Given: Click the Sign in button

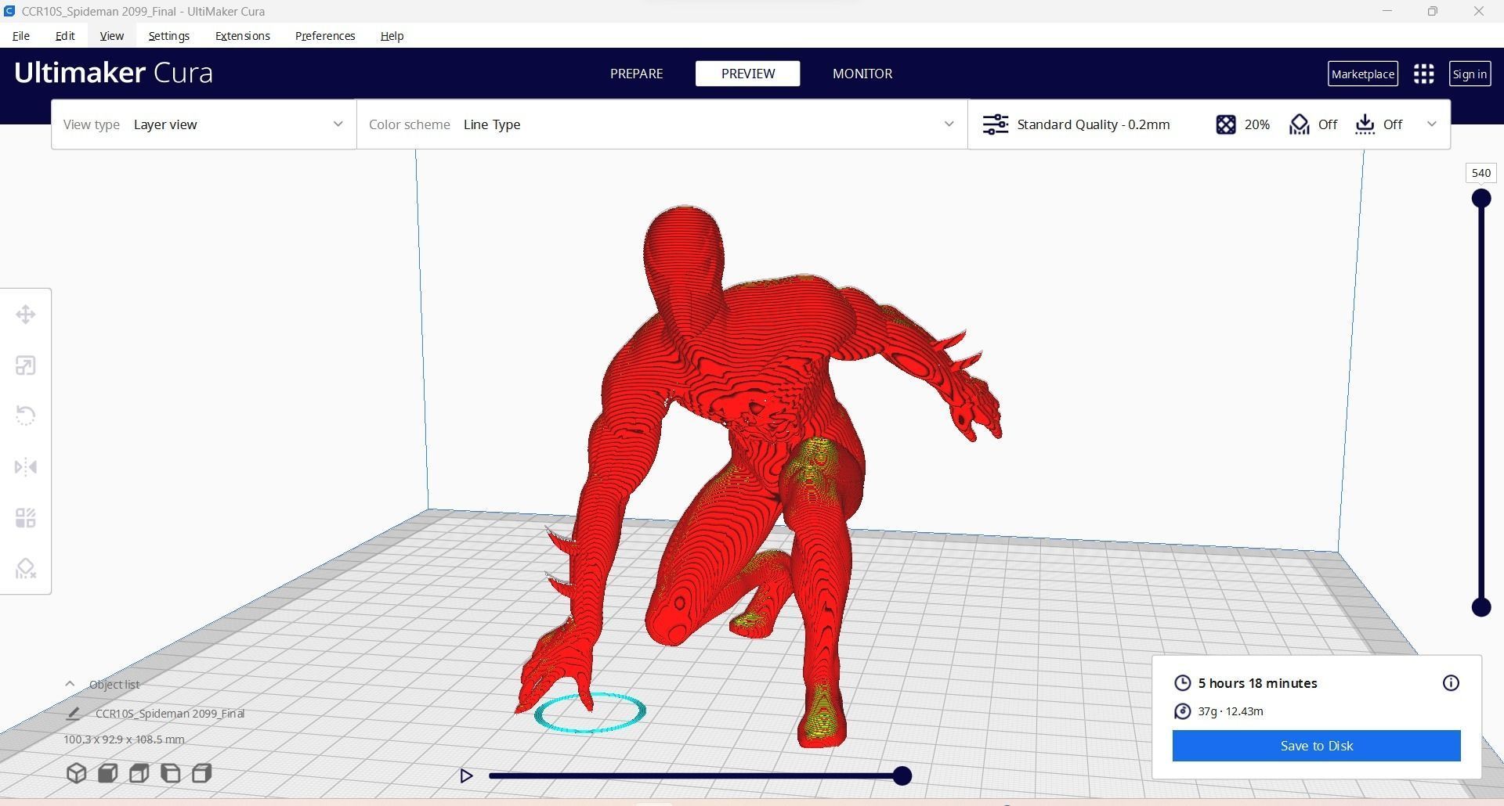Looking at the screenshot, I should (x=1470, y=74).
